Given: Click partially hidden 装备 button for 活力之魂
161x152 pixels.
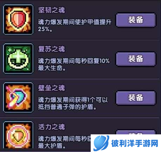Looking at the screenshot, I should click(x=136, y=132).
